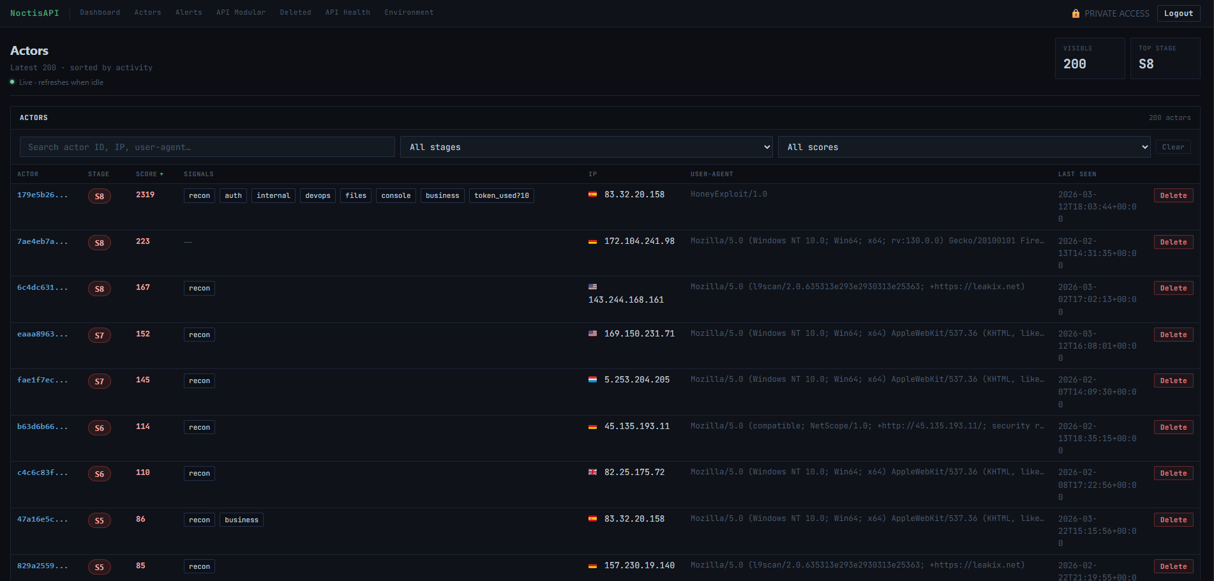This screenshot has height=581, width=1214.
Task: Open actor 47a16e5c link
Action: click(x=42, y=519)
